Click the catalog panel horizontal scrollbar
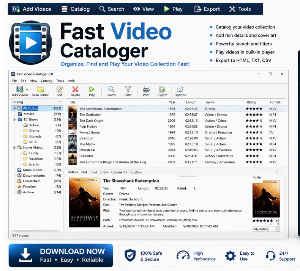 pos(36,231)
